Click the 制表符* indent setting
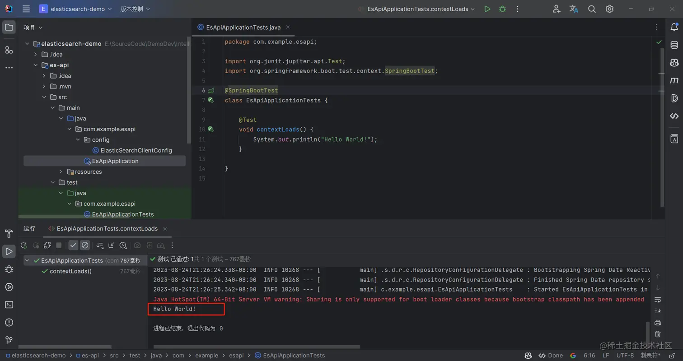The height and width of the screenshot is (361, 683). tap(650, 356)
